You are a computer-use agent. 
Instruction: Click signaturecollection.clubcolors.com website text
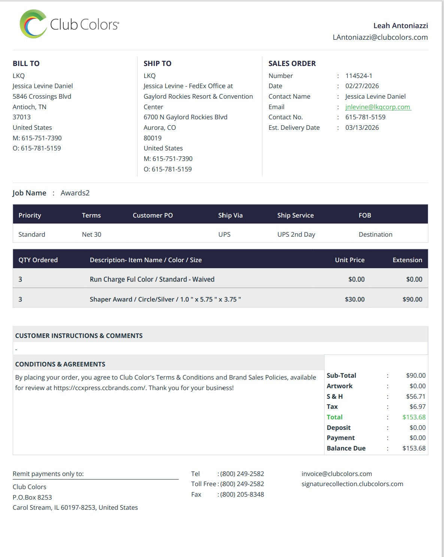pos(352,484)
